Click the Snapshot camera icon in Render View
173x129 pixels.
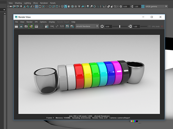(26, 26)
